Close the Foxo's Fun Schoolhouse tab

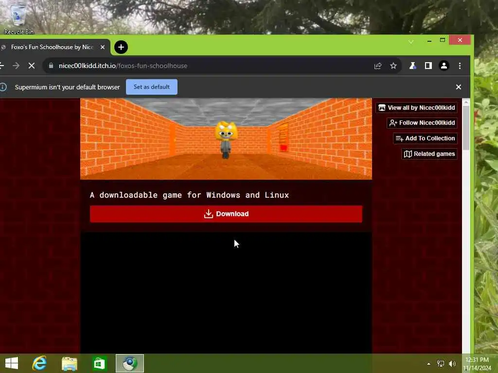pyautogui.click(x=103, y=47)
